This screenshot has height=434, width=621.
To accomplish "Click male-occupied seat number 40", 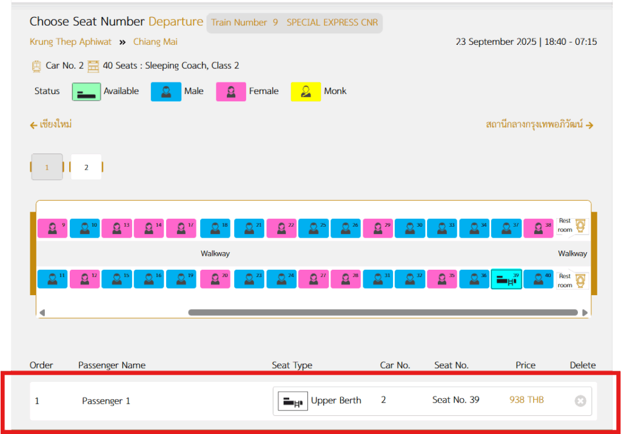I will [539, 279].
